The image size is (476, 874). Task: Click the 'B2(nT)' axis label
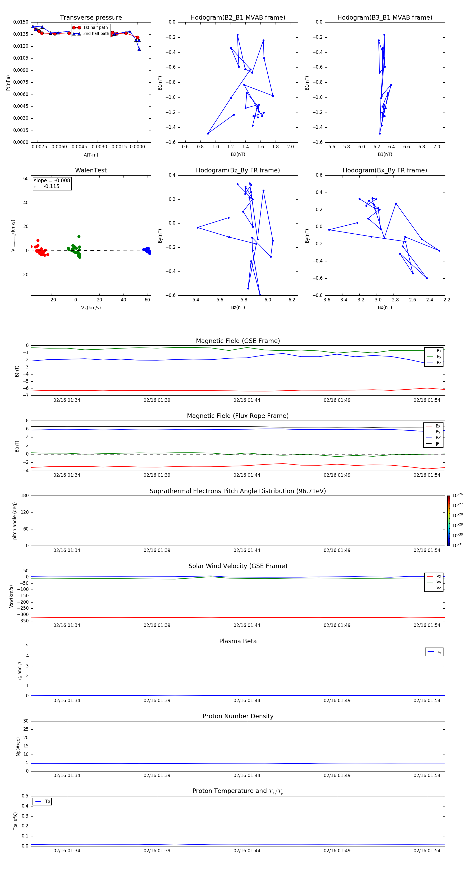coord(238,154)
